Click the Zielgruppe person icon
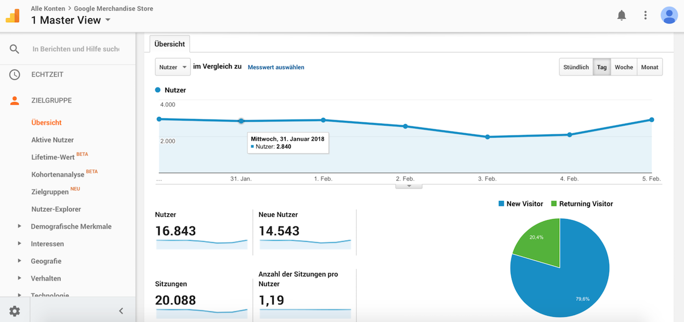The height and width of the screenshot is (322, 684). (15, 101)
